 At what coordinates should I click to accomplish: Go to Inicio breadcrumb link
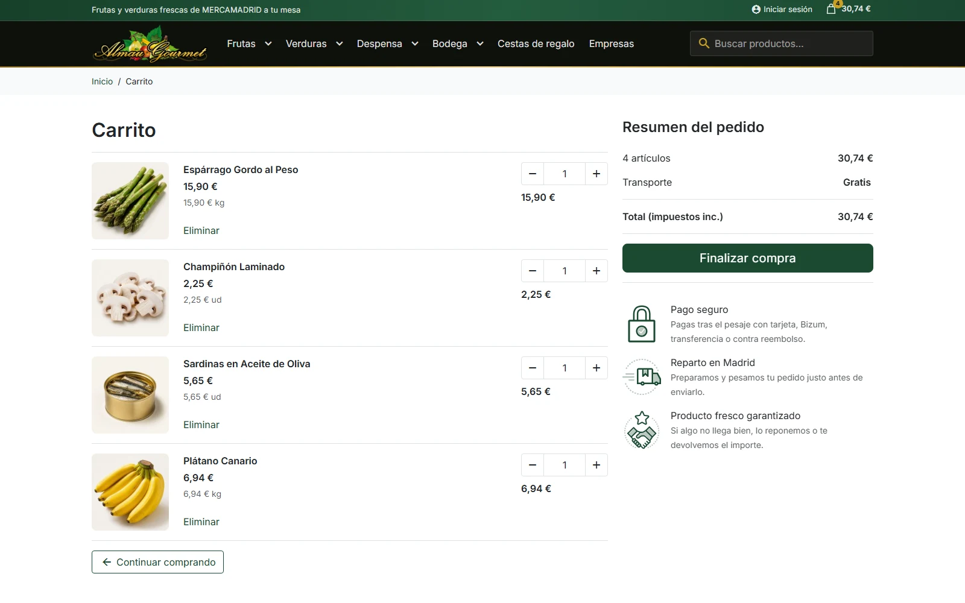[102, 81]
